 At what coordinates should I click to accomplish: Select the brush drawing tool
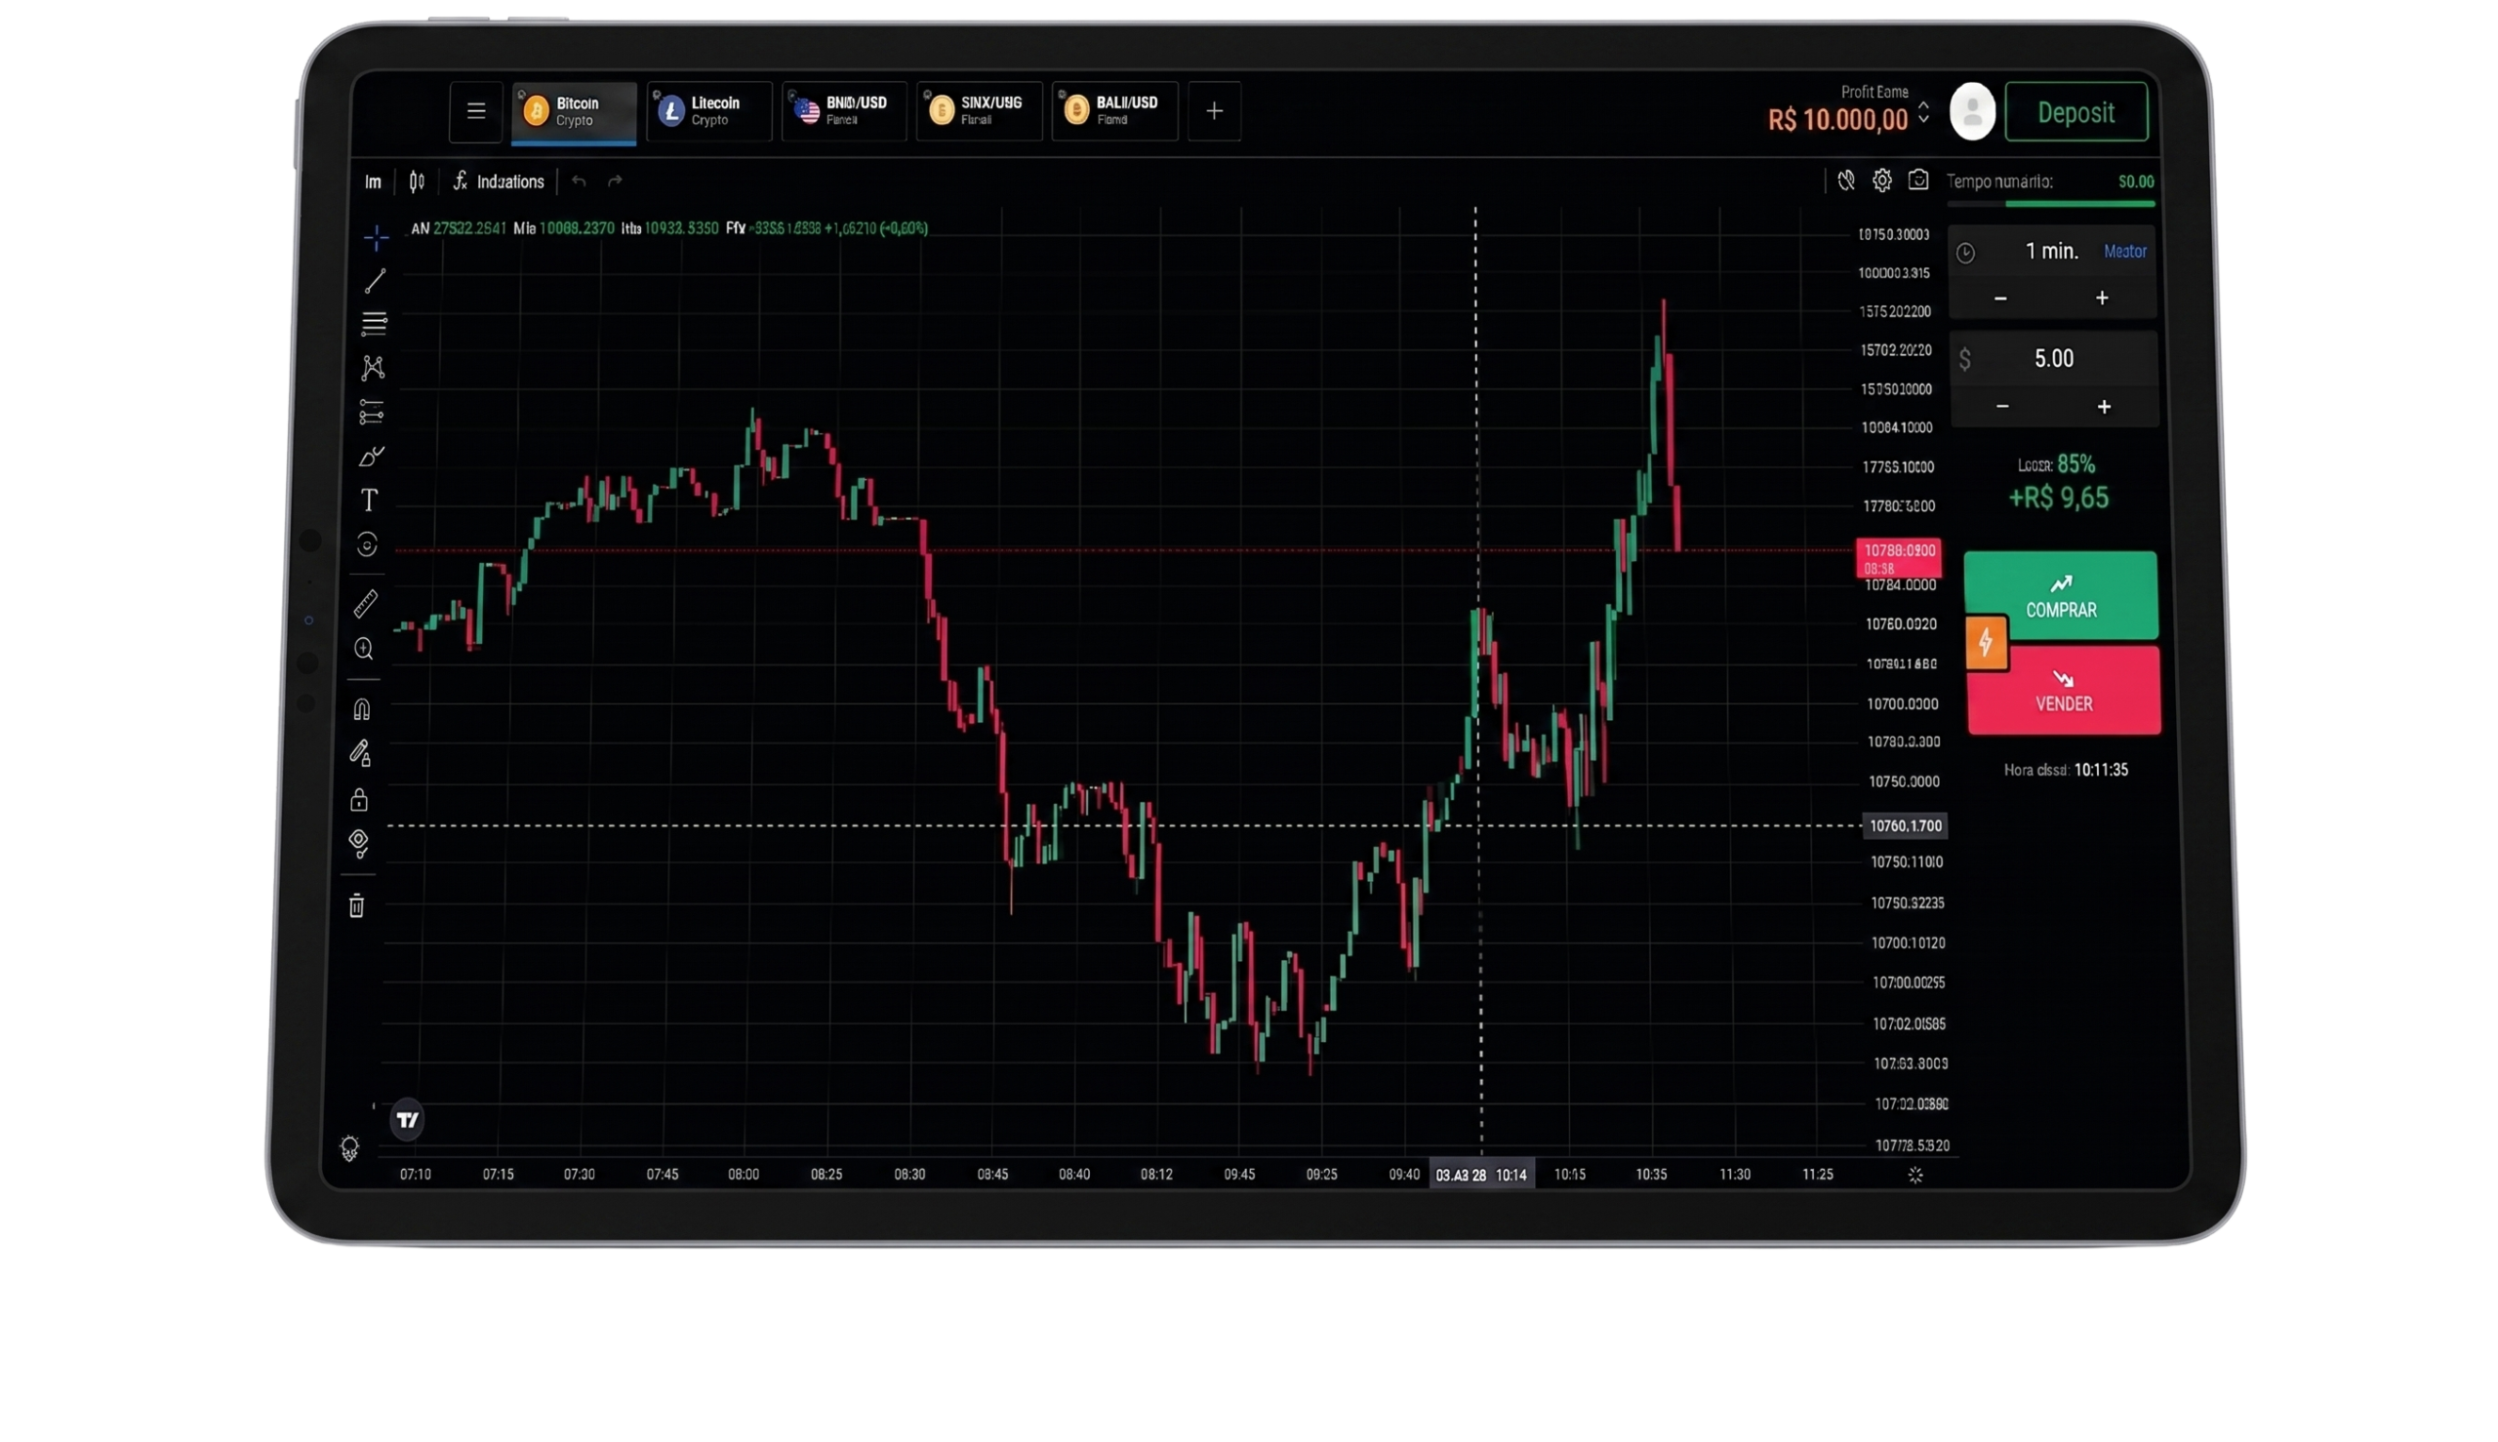coord(371,457)
